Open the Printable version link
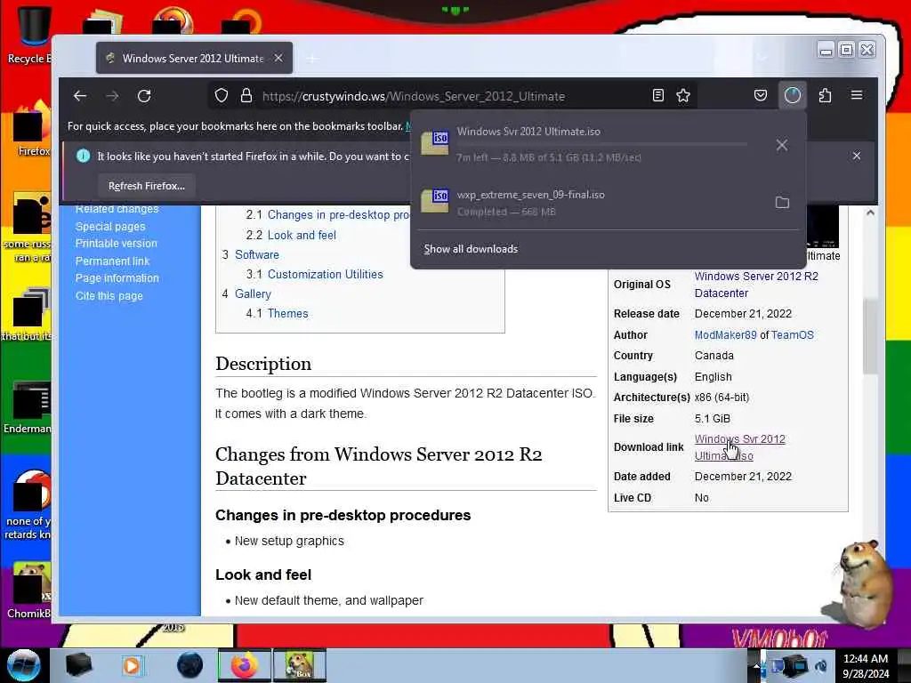 pos(117,244)
